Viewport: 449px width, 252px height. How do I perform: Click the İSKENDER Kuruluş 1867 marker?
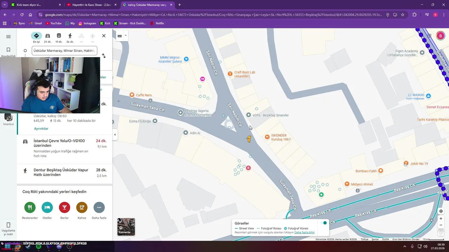[267, 136]
